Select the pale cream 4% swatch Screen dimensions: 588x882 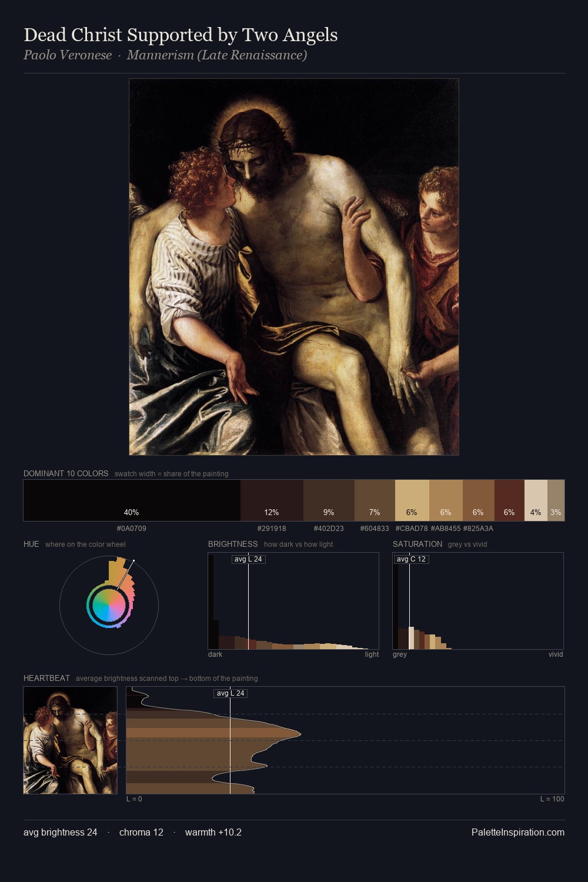pos(536,500)
